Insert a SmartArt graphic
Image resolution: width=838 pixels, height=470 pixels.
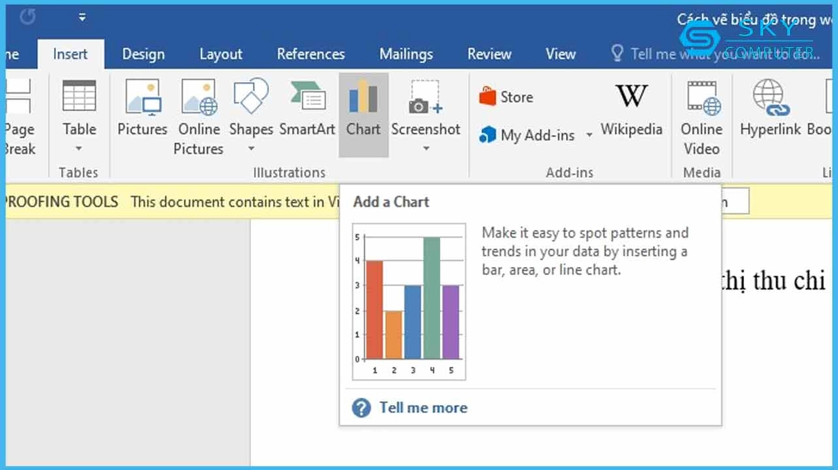tap(307, 108)
